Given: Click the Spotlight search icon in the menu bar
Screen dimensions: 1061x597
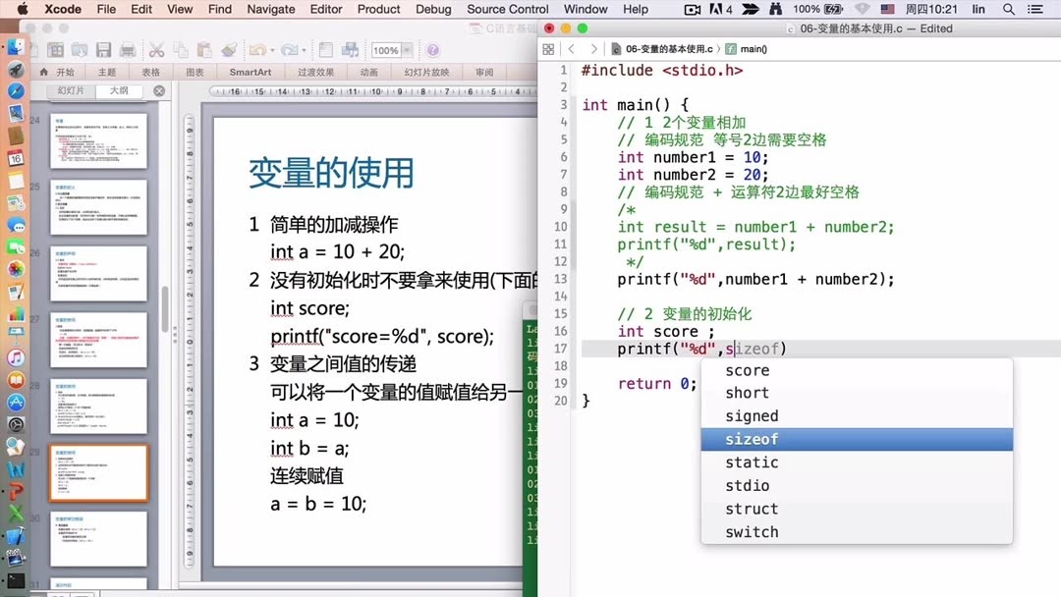Looking at the screenshot, I should 1008,9.
